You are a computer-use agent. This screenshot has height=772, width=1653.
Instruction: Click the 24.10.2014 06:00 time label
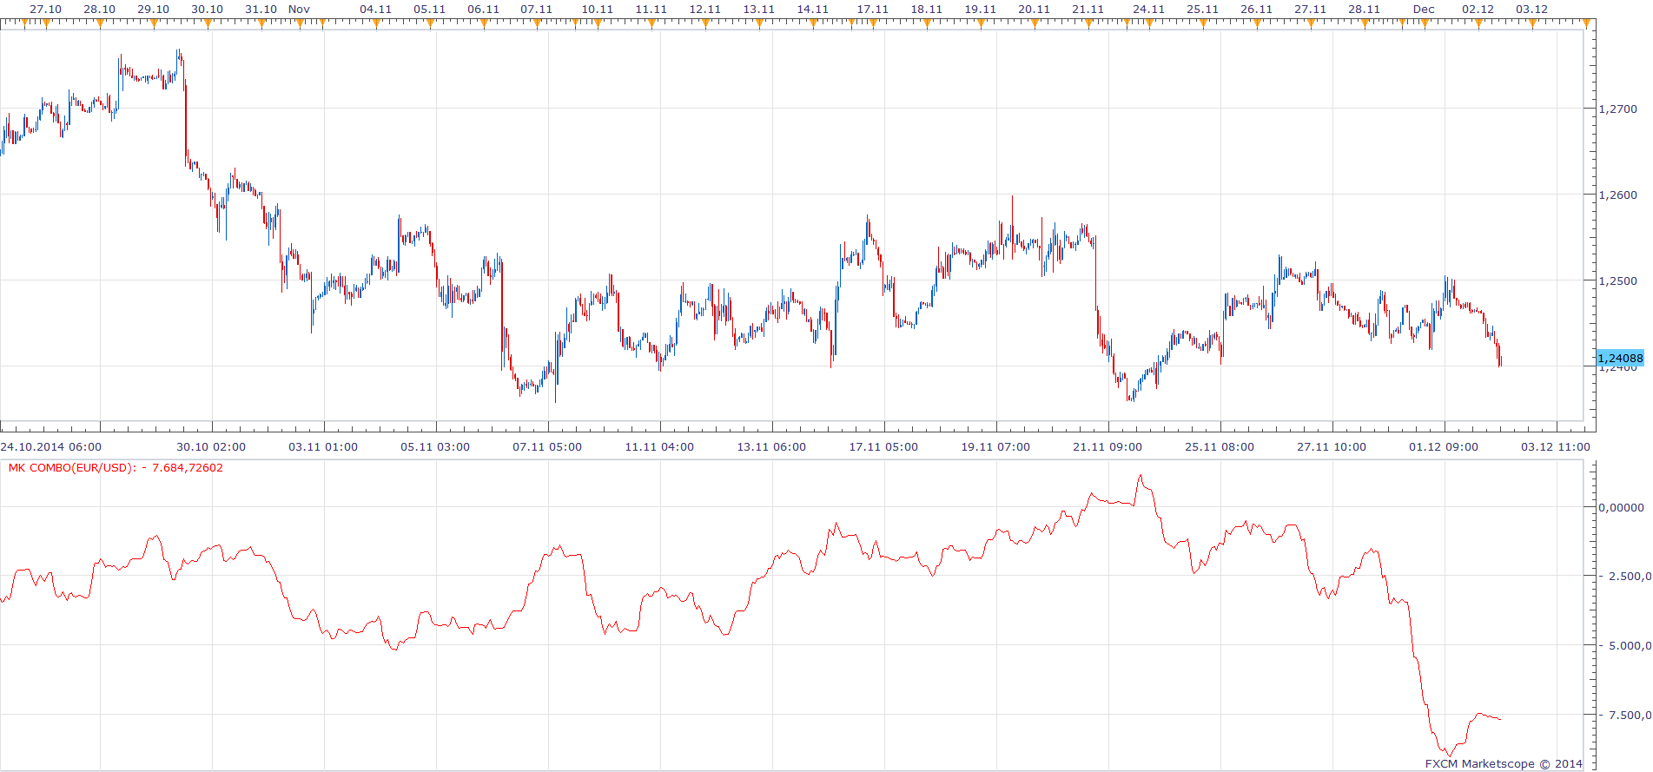[x=51, y=447]
